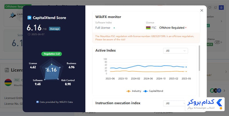Screen dimensions: 229x116
Task: Click the popup vertical scrollbar thumb
Action: click(199, 58)
